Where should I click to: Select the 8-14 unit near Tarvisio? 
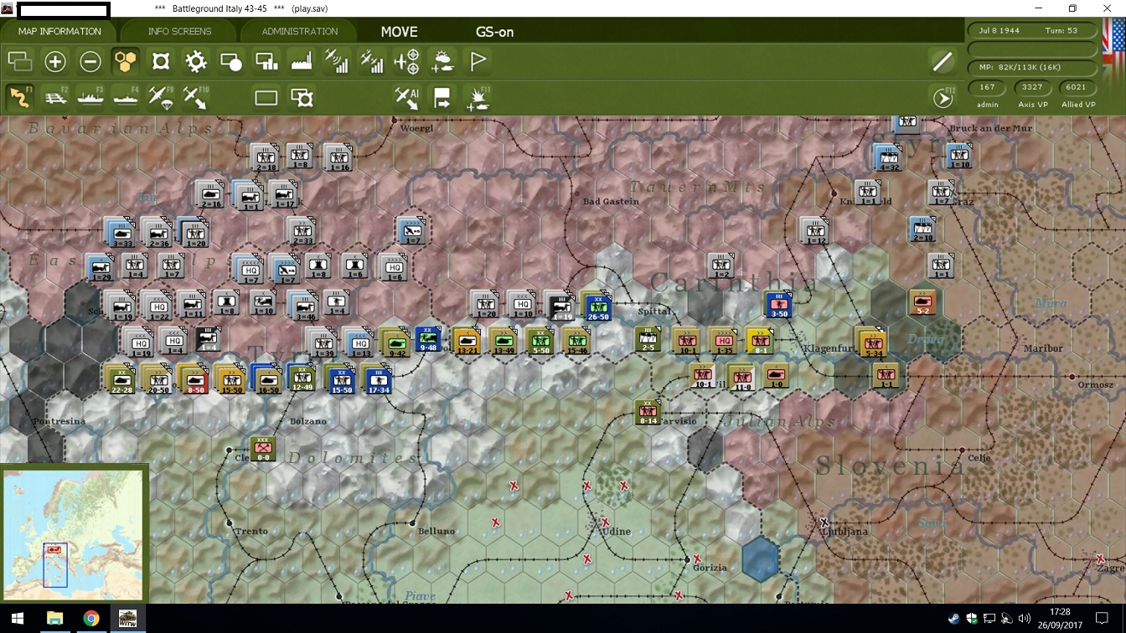(648, 413)
